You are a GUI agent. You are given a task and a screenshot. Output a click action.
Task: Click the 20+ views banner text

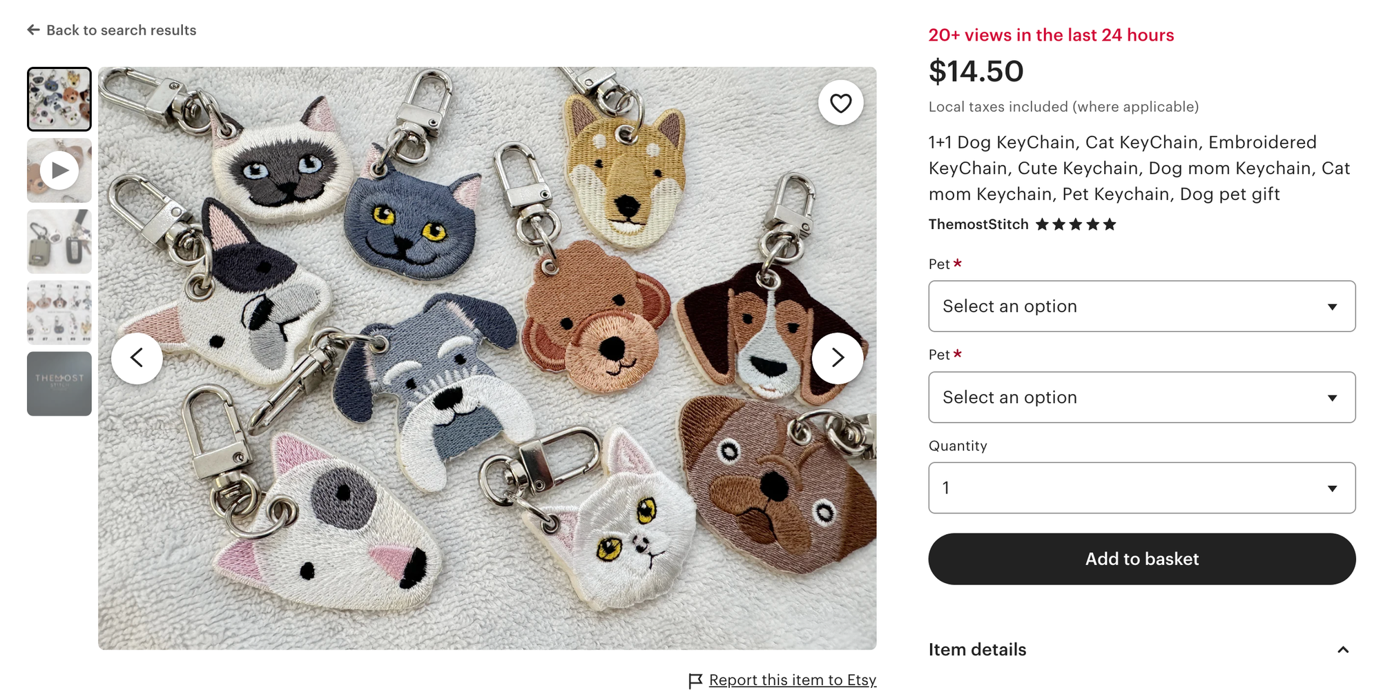[x=1050, y=34]
